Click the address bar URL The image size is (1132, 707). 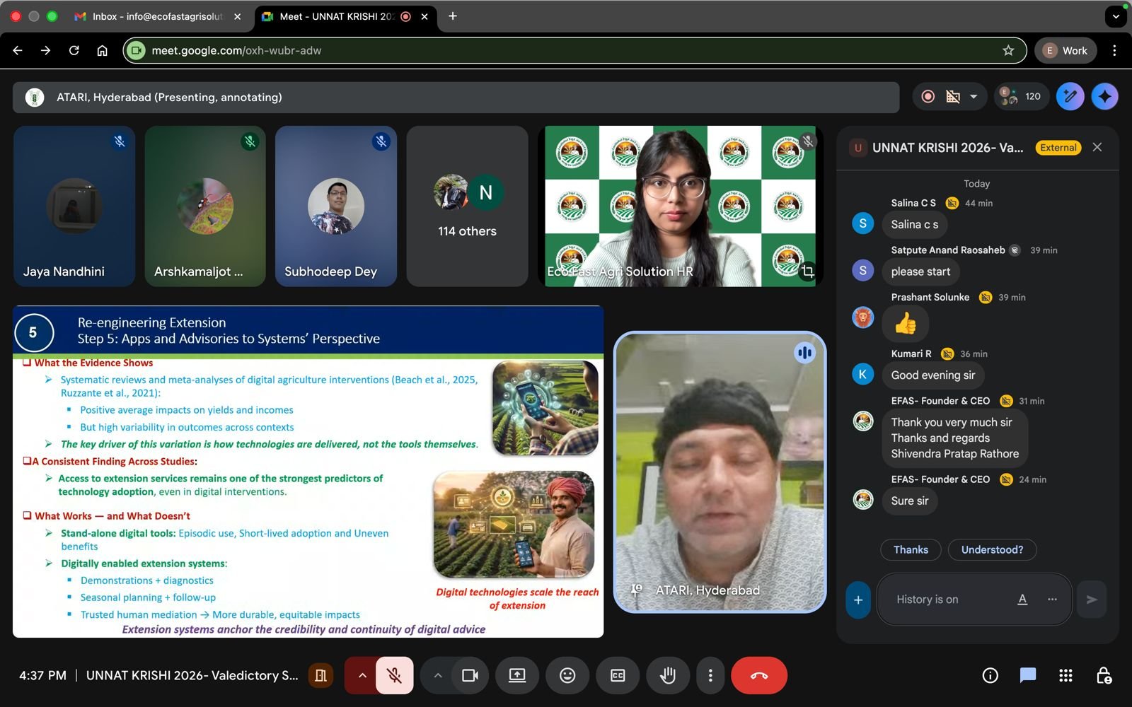click(236, 50)
